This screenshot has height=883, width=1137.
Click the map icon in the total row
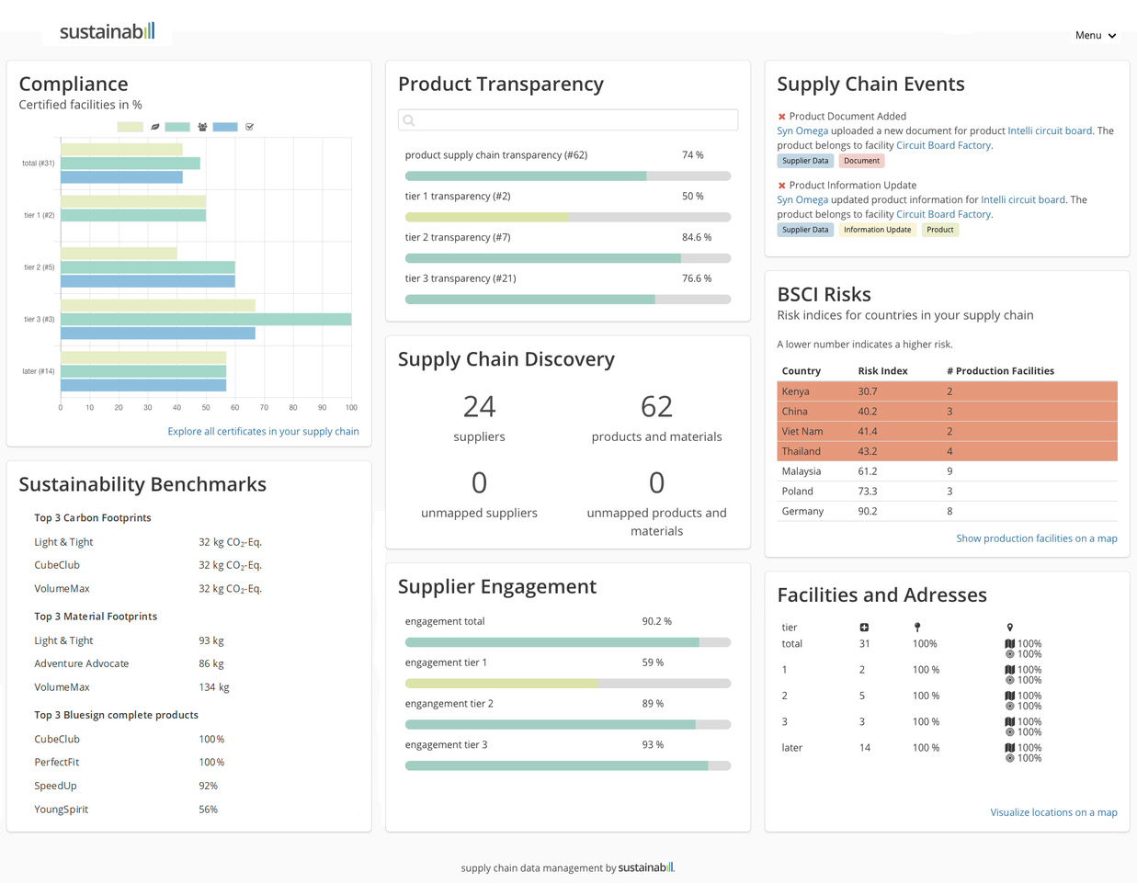click(1010, 644)
